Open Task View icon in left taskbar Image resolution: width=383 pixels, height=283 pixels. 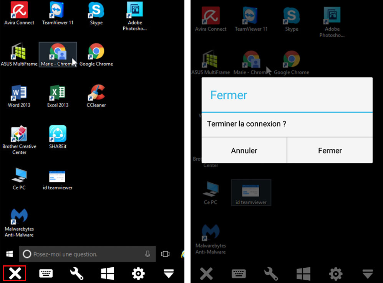(165, 254)
